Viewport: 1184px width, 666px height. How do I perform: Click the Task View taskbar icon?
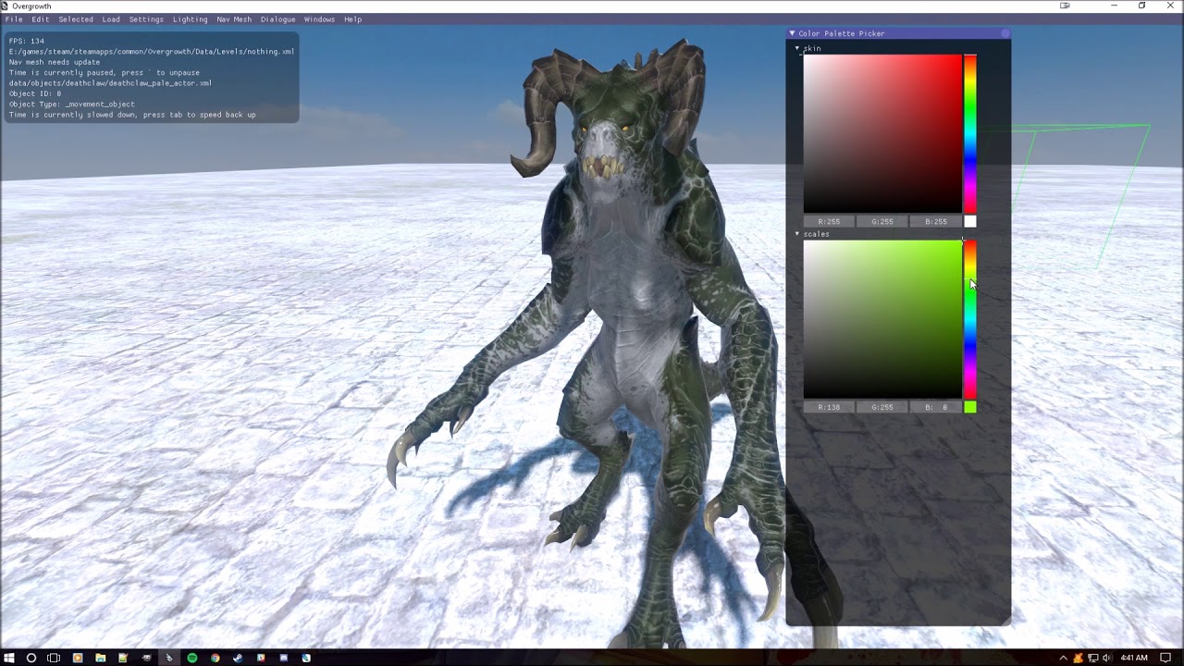pyautogui.click(x=54, y=658)
